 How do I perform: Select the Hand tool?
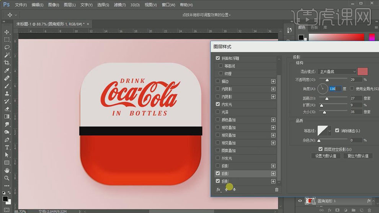point(7,170)
